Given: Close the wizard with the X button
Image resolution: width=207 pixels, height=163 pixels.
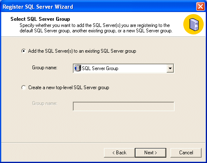Looking at the screenshot, I should pos(200,7).
